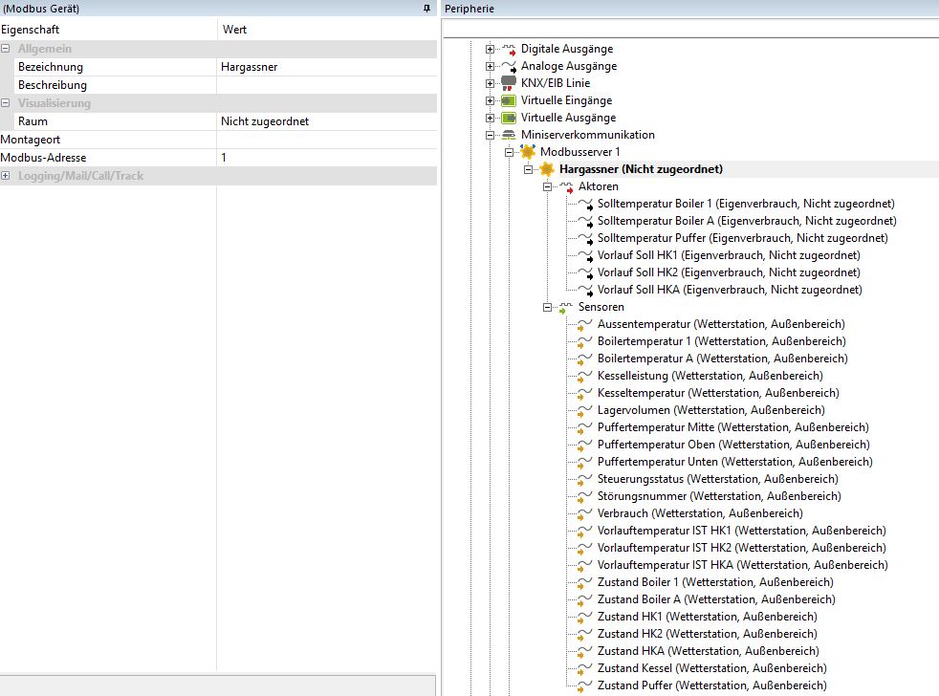939x696 pixels.
Task: Expand the Analoge Ausgänge tree node
Action: click(490, 67)
